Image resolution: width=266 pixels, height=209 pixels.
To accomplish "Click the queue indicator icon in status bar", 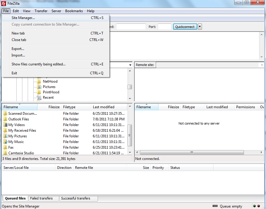I will 215,206.
